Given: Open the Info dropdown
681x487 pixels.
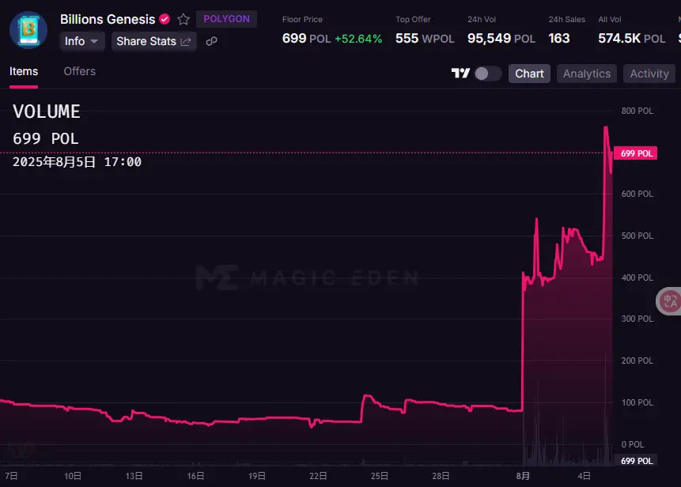Looking at the screenshot, I should (x=81, y=41).
